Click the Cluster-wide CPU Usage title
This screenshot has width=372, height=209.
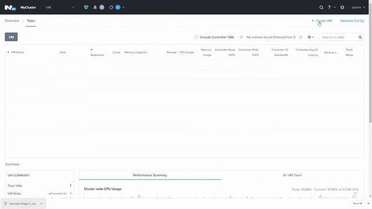click(103, 189)
